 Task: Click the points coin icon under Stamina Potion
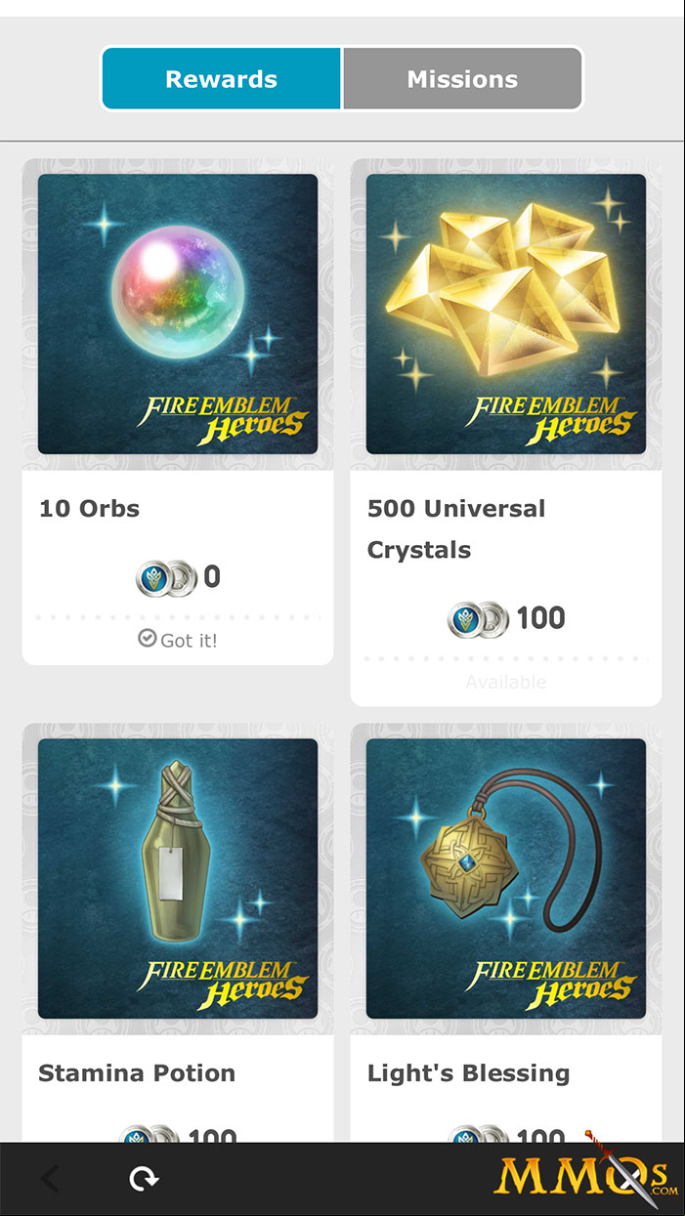click(150, 1135)
